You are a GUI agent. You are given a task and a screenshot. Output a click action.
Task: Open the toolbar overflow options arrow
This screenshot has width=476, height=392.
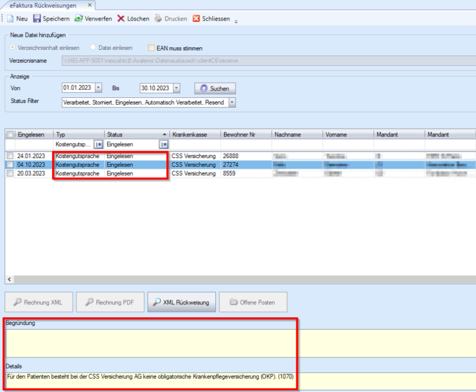click(236, 21)
